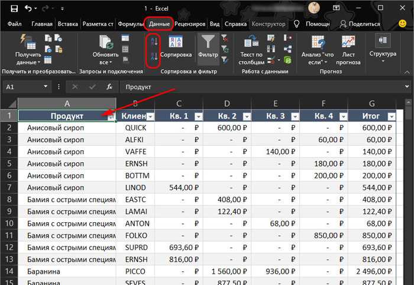The height and width of the screenshot is (285, 414).
Task: Open Data Validation icon
Action: (271, 60)
